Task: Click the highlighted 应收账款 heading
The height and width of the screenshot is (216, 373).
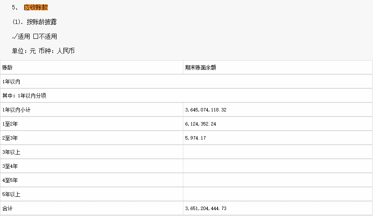Action: (36, 8)
